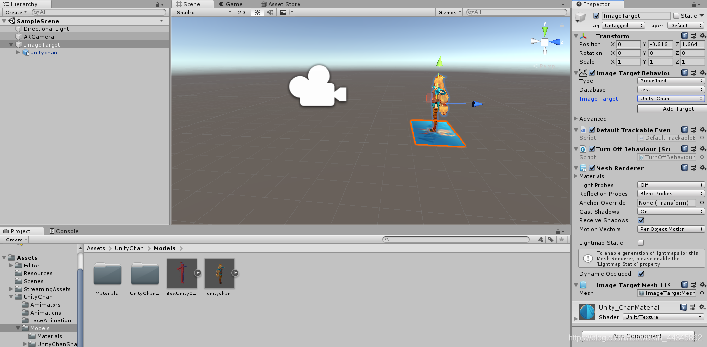The height and width of the screenshot is (347, 707).
Task: Open Turn Off Behaviour preset icon
Action: click(x=693, y=149)
